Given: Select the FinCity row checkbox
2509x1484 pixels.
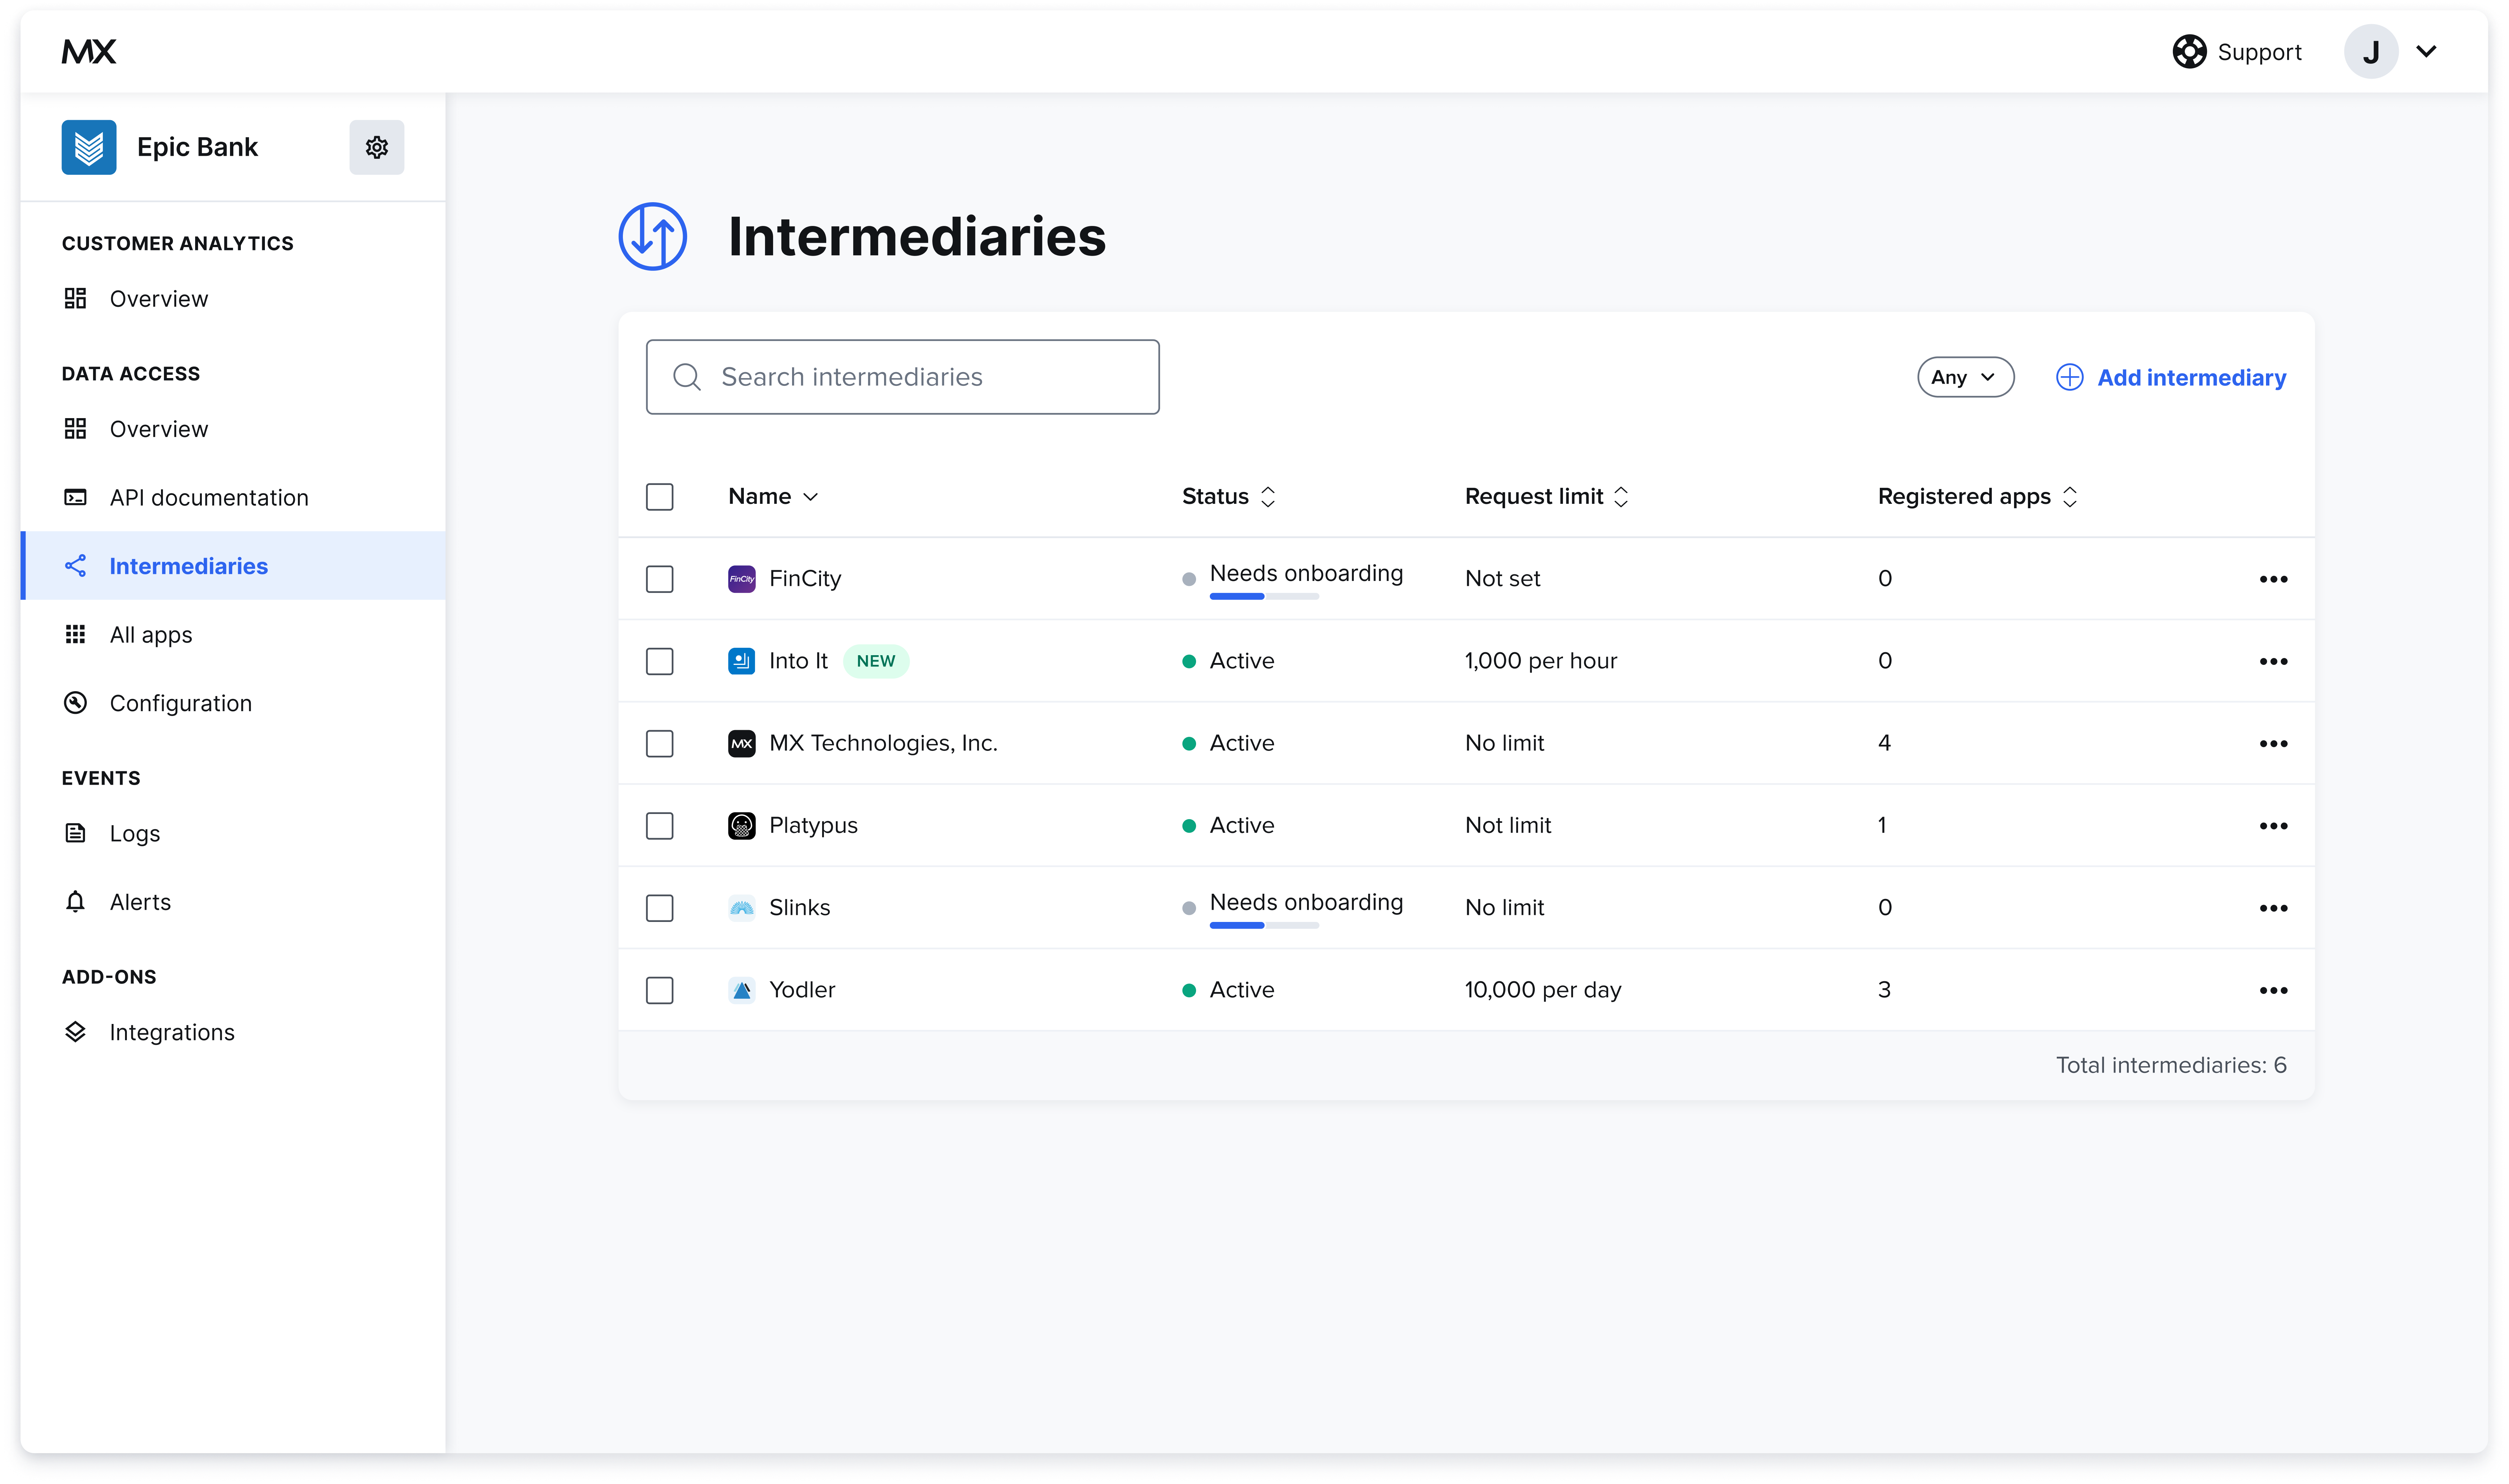Looking at the screenshot, I should pyautogui.click(x=660, y=579).
